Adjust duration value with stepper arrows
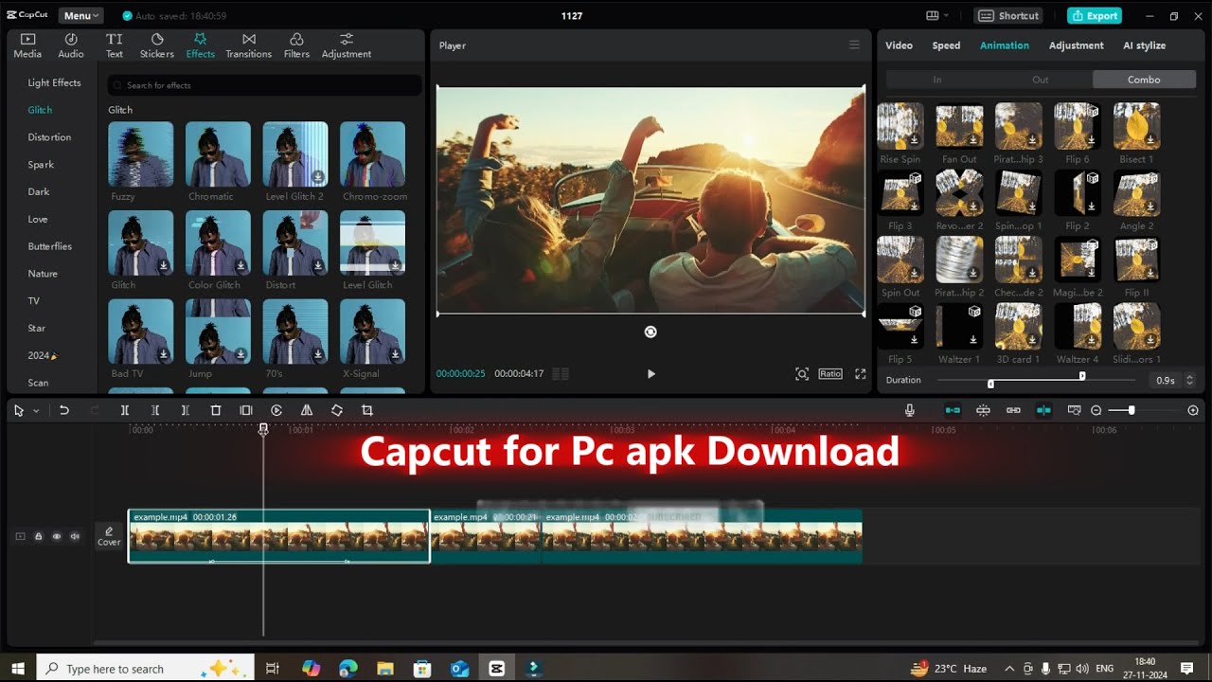 1189,380
